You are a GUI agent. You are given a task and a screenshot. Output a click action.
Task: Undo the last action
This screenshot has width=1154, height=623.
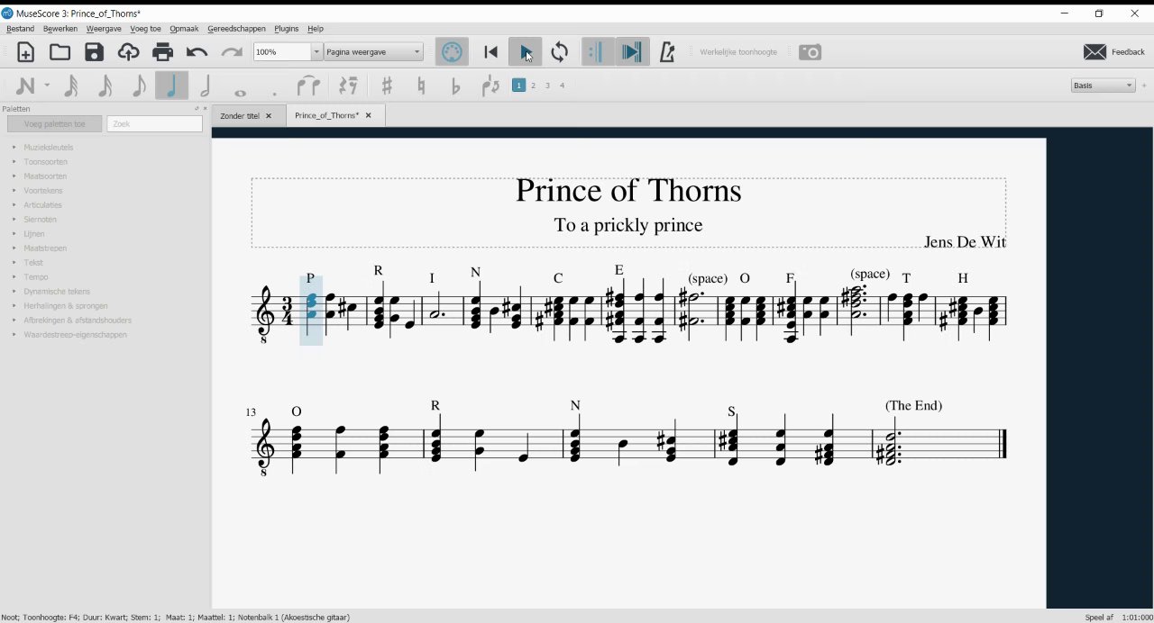point(197,52)
